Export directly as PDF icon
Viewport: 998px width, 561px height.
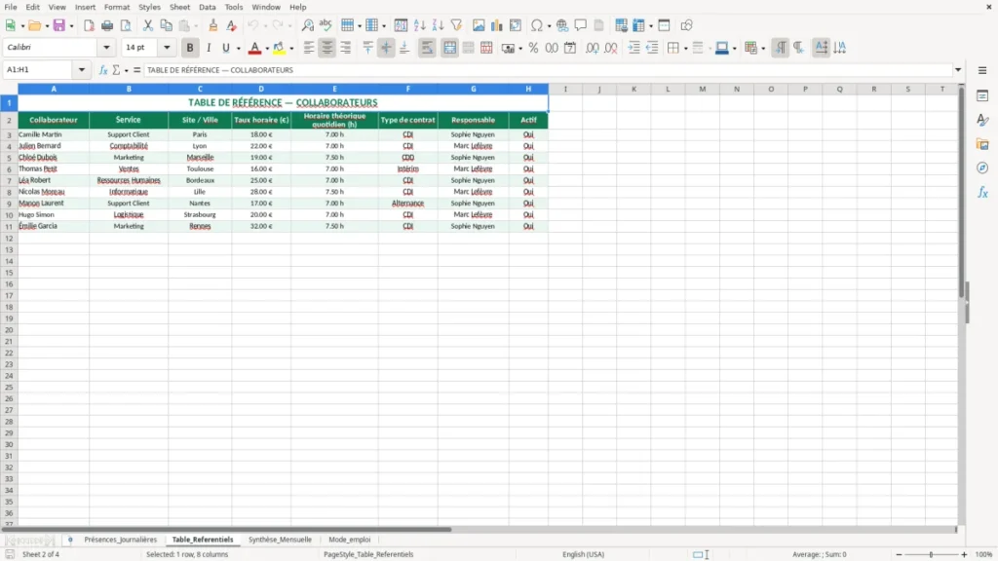[89, 25]
